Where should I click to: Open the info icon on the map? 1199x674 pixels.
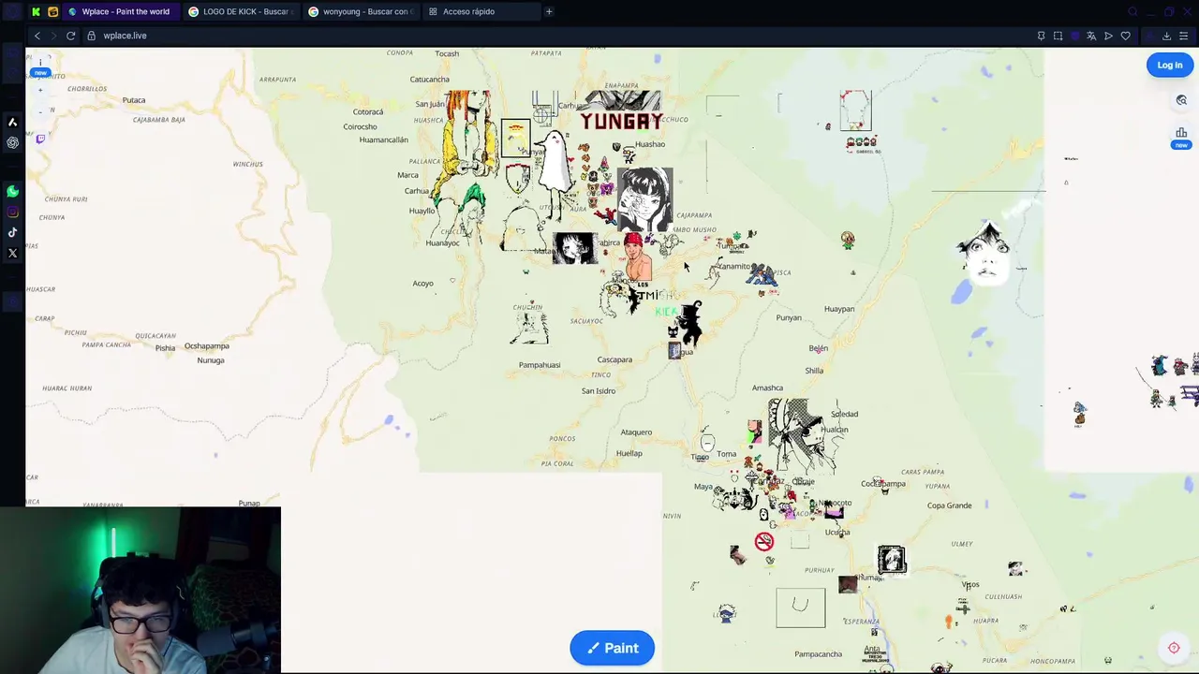40,62
